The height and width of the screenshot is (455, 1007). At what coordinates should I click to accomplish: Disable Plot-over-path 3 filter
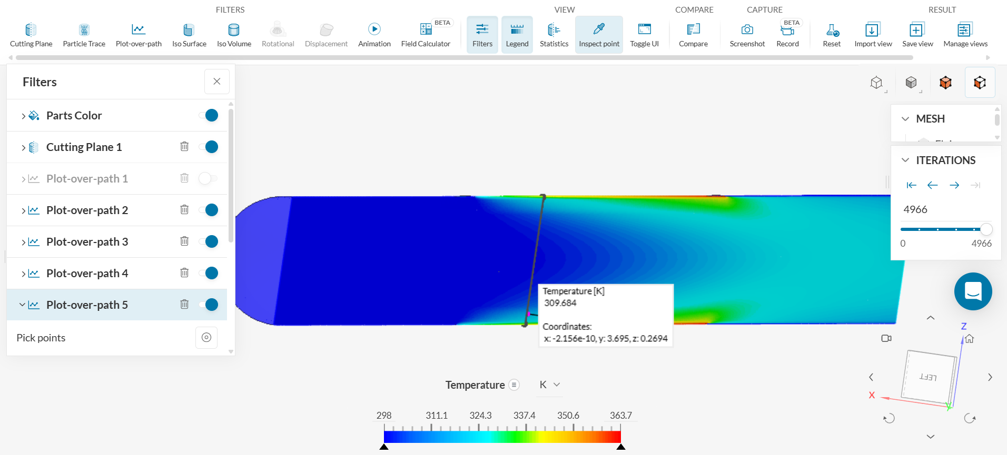click(209, 241)
